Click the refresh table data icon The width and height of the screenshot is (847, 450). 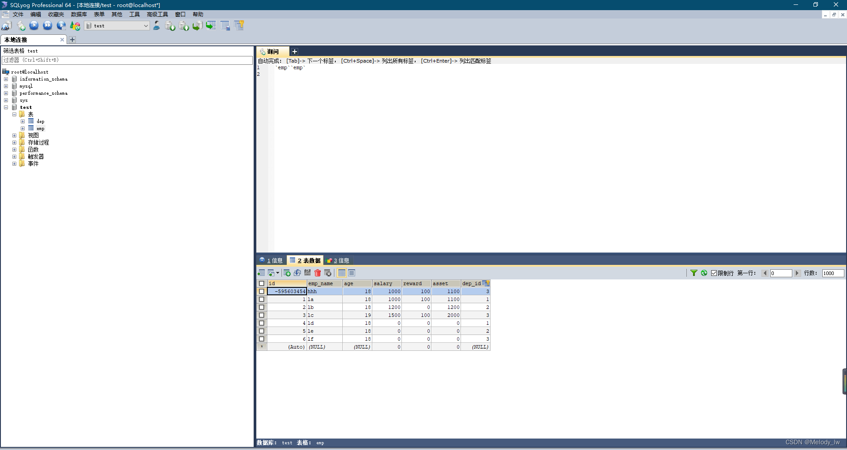click(x=704, y=273)
